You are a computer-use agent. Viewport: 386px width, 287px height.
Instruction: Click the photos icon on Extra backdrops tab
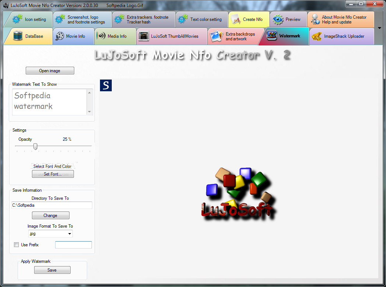point(217,36)
